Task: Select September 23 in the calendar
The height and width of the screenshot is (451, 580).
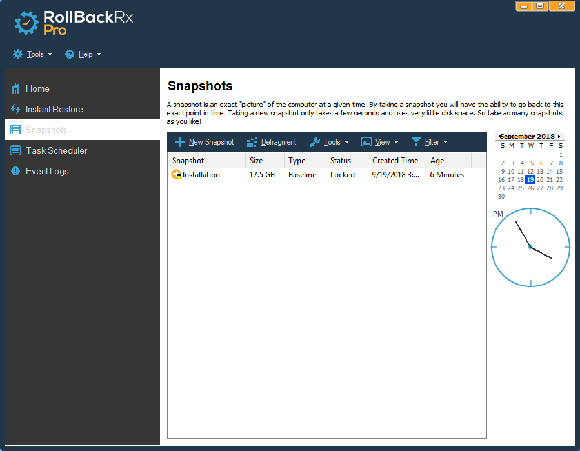Action: point(501,188)
